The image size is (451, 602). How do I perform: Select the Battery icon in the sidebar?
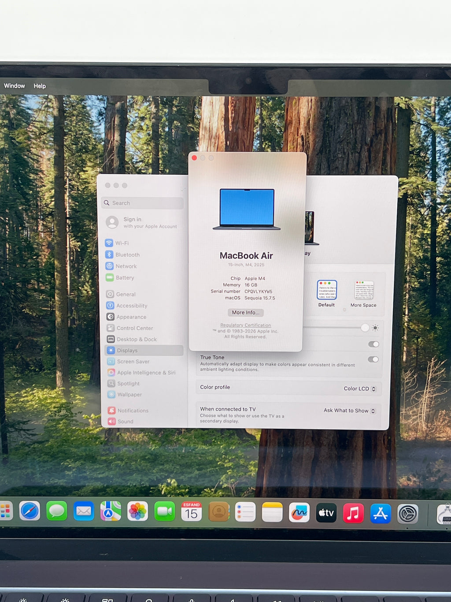coord(109,277)
